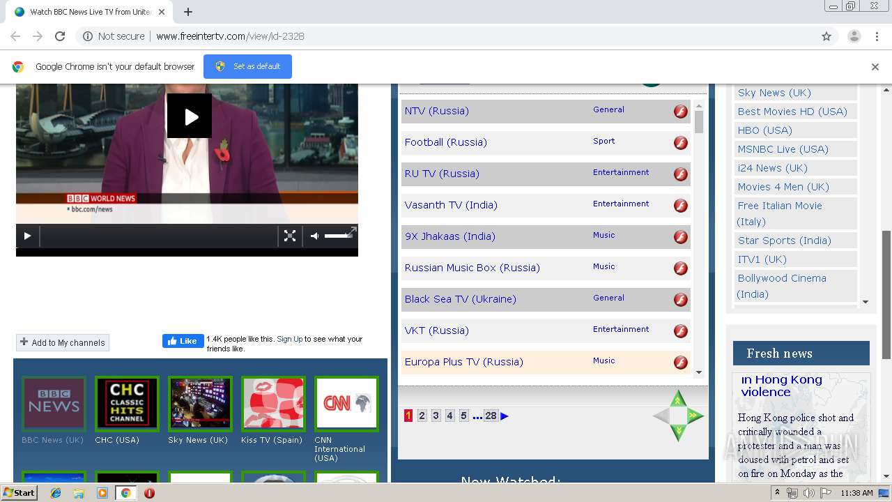Click the Flash icon for Russian Music Box
The width and height of the screenshot is (892, 502).
coord(681,268)
